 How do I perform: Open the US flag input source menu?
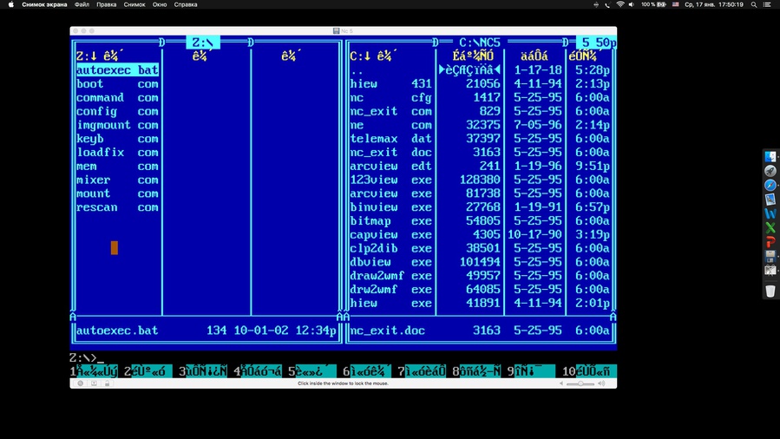676,4
